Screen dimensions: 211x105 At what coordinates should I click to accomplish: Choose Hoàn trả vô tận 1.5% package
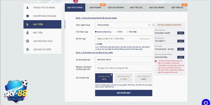[x=104, y=78]
